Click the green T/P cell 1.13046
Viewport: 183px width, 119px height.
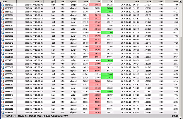[x=107, y=12]
